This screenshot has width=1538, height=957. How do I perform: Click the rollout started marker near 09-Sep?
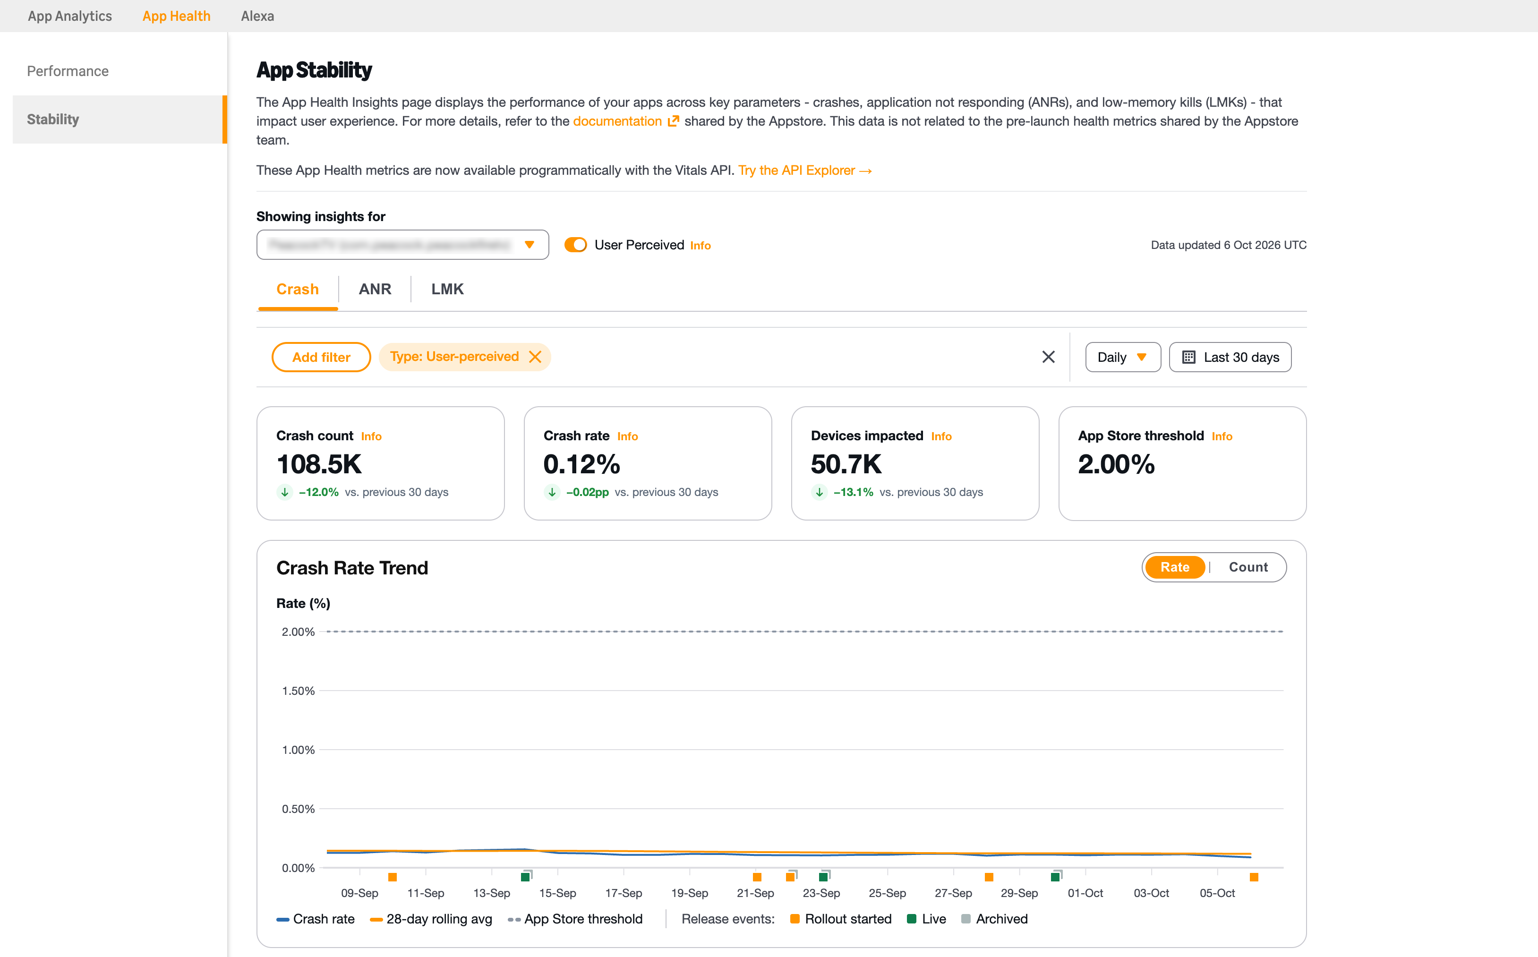[x=393, y=877]
